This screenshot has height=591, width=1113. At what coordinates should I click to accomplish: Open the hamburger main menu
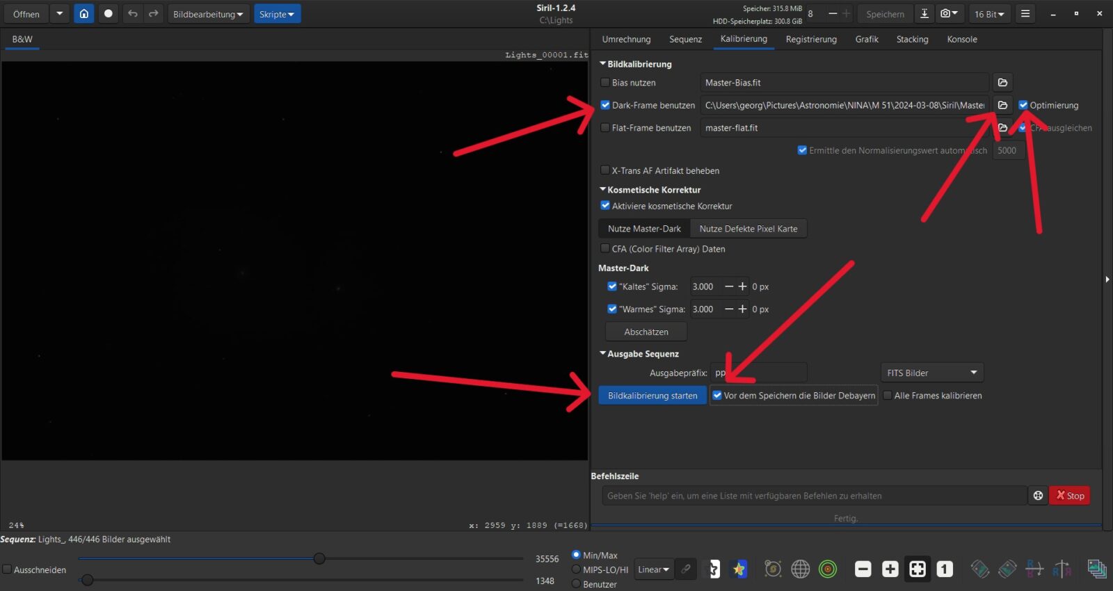pos(1025,14)
